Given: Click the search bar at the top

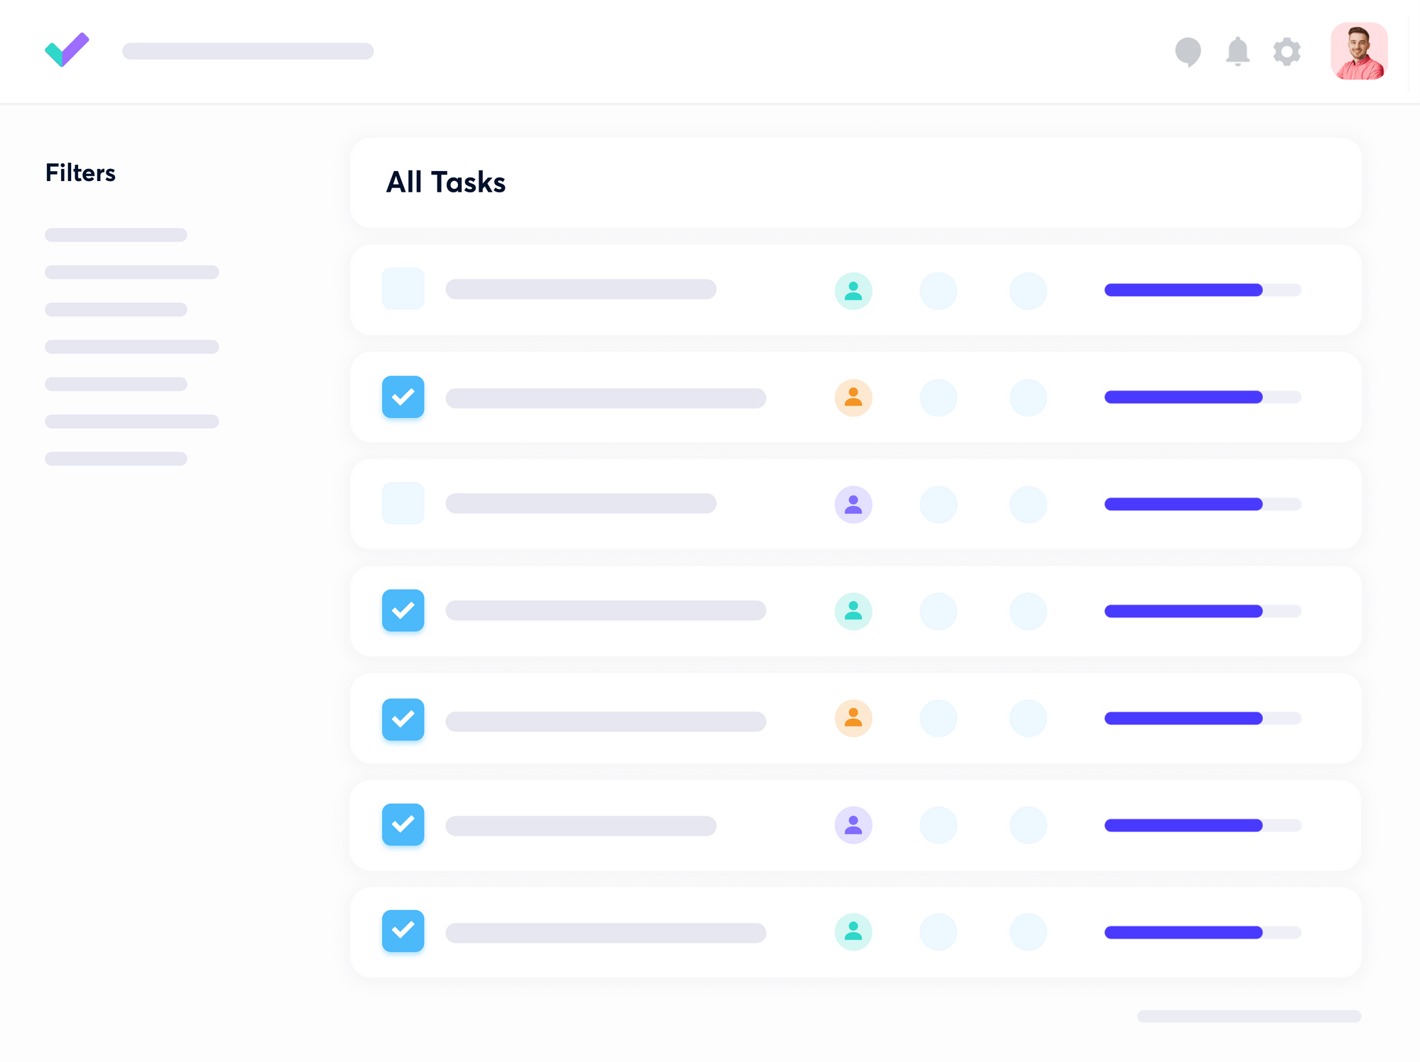Looking at the screenshot, I should (247, 51).
